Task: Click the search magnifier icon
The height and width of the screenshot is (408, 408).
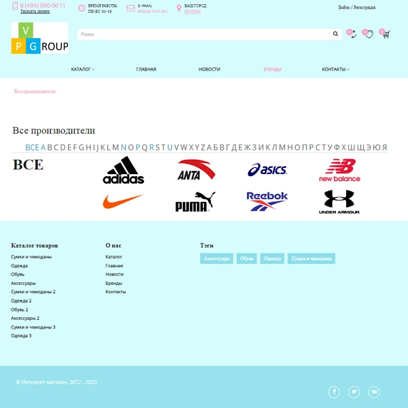Action: tap(335, 34)
